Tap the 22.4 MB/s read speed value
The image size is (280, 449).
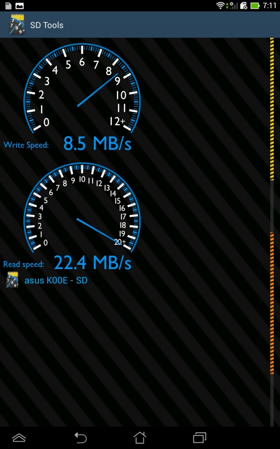[x=93, y=263]
